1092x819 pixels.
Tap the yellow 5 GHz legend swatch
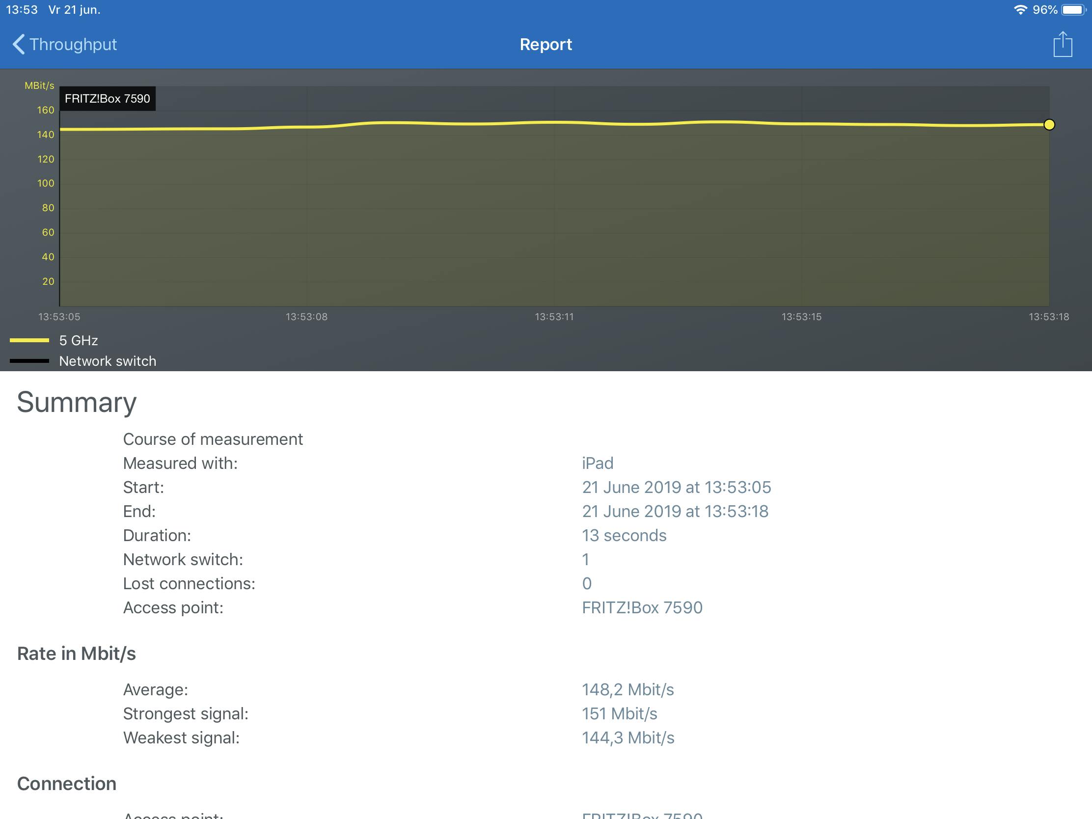tap(29, 340)
